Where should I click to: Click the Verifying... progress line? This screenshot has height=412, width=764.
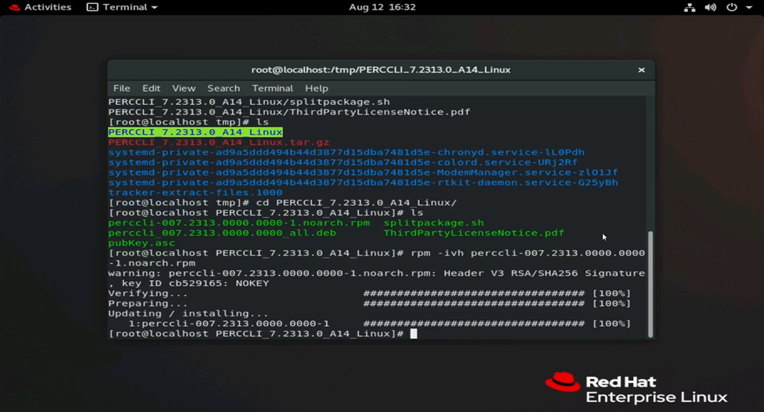pyautogui.click(x=369, y=293)
